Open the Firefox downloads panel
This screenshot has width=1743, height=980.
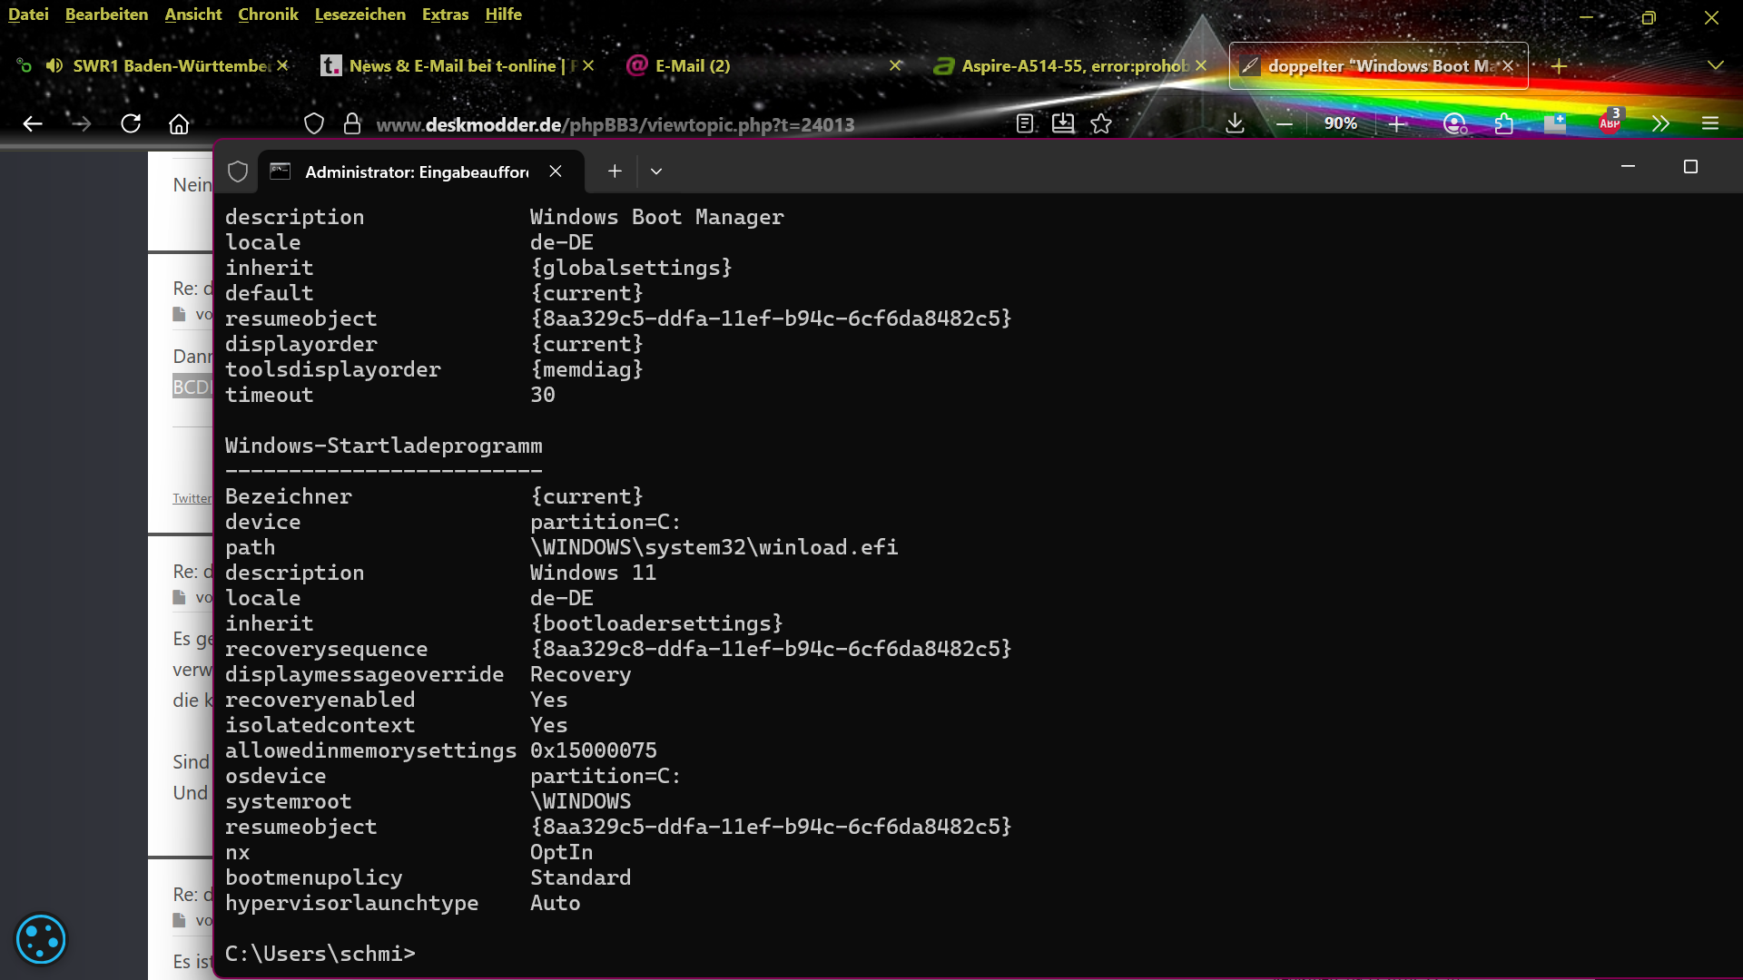tap(1235, 123)
